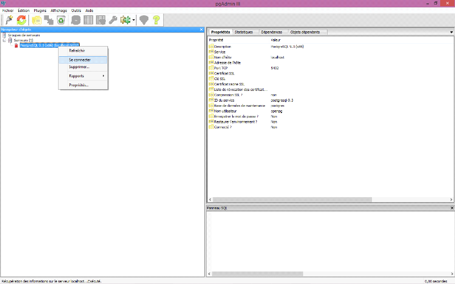Click the maintenance wrench icon
Screen dimensions: 455x284
click(114, 20)
